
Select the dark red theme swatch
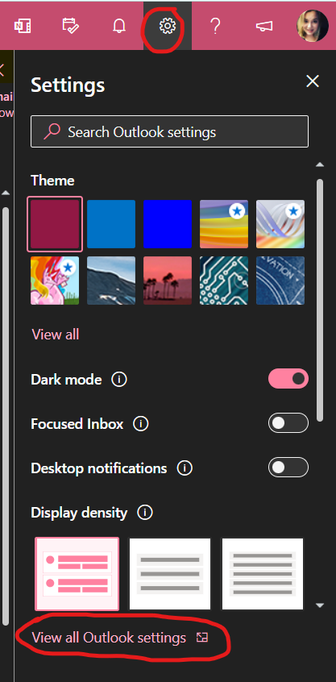click(x=55, y=224)
